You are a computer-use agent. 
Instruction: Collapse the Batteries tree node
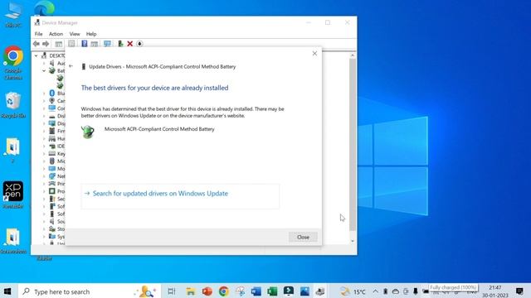(44, 70)
